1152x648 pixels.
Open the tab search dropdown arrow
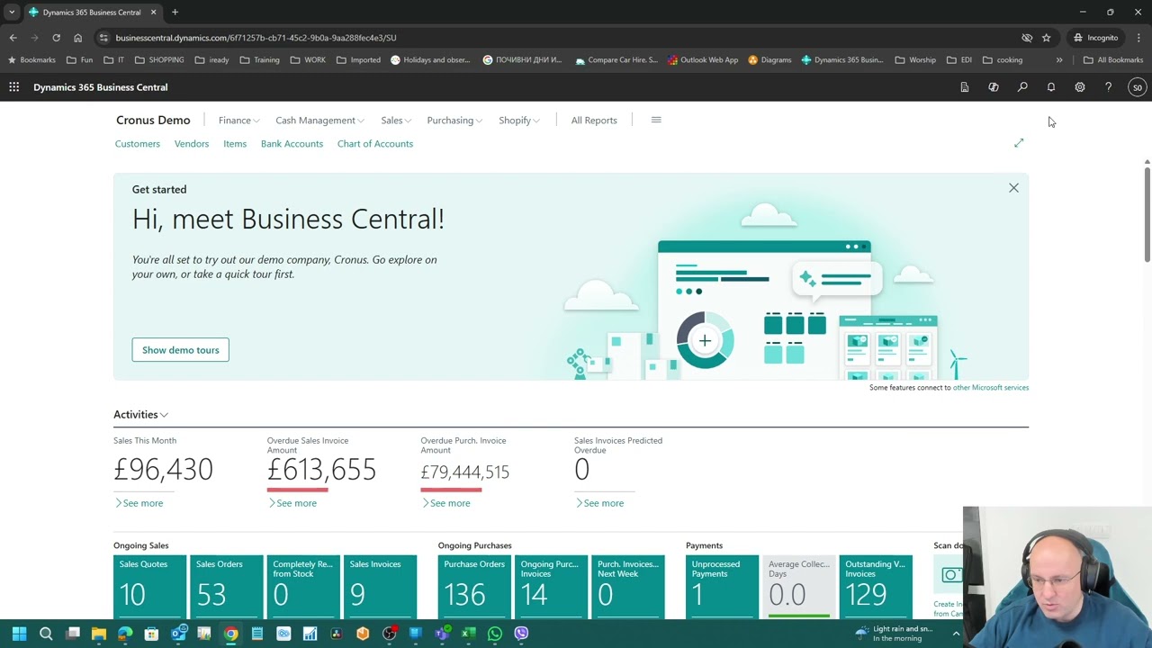[11, 12]
